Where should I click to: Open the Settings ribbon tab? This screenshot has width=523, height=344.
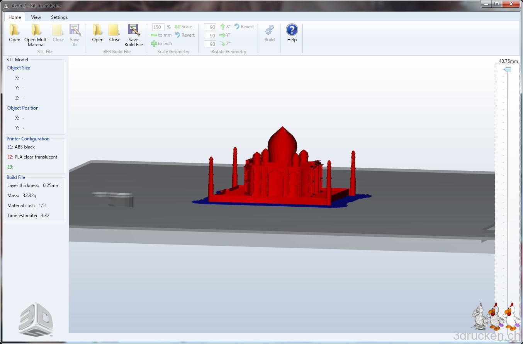[x=59, y=17]
